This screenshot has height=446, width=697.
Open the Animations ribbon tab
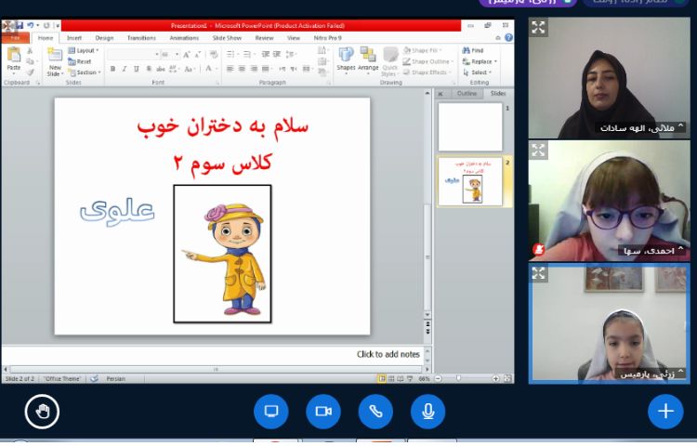point(184,38)
